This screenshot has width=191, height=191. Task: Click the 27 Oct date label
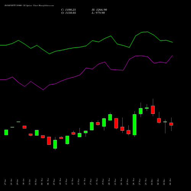point(5,182)
